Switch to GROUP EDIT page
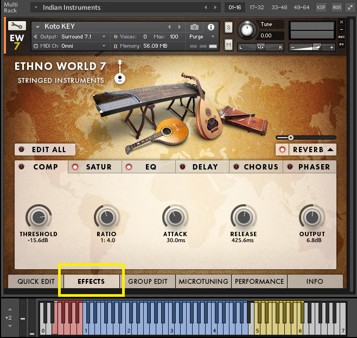This screenshot has height=338, width=357. tap(148, 282)
